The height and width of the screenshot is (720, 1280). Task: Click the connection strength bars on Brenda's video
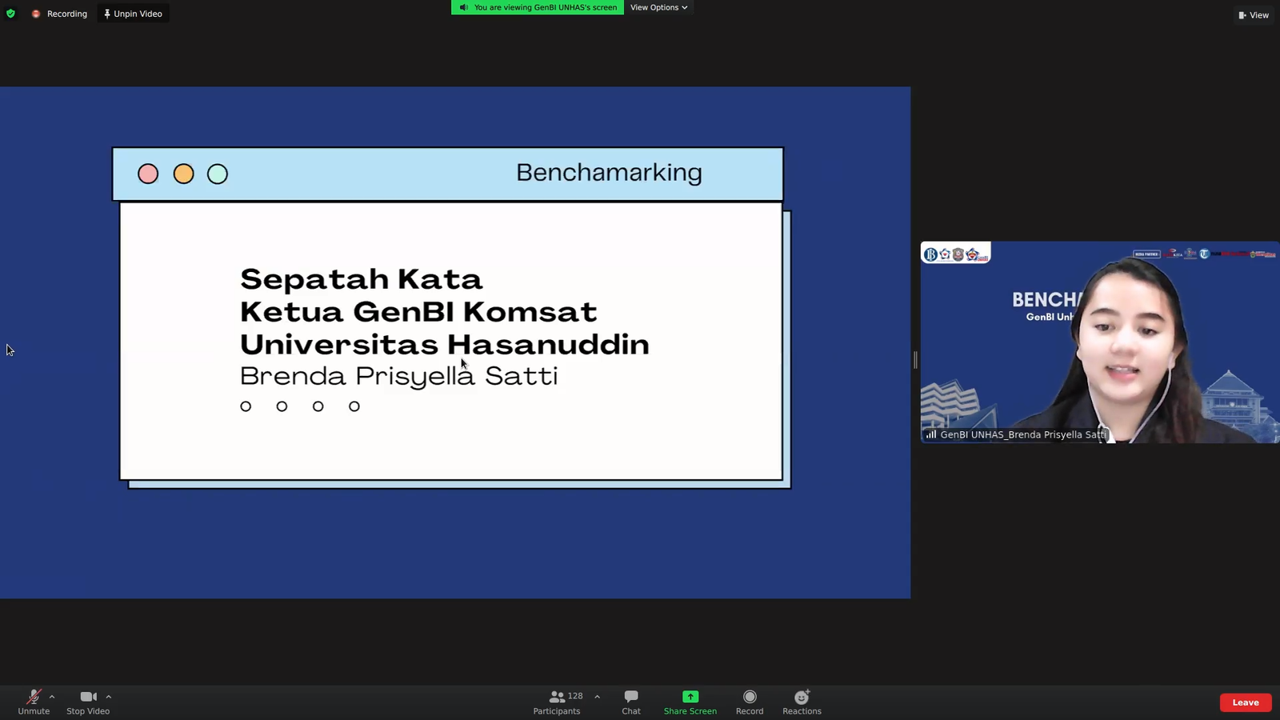[931, 434]
